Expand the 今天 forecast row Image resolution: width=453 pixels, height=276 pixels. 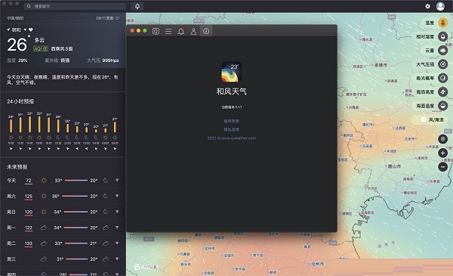[x=117, y=180]
